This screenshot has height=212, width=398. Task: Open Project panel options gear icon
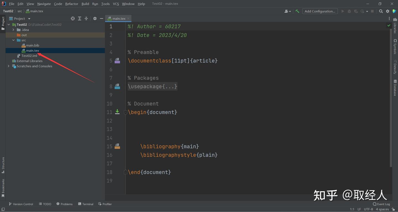click(x=95, y=19)
